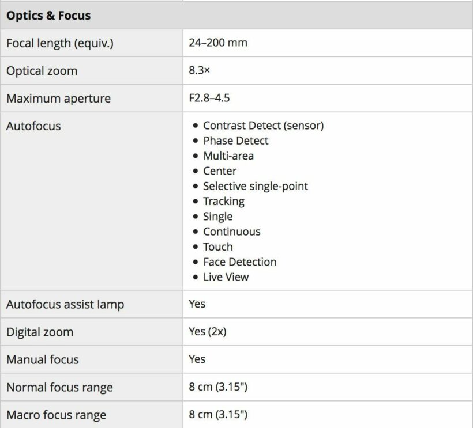473x428 pixels.
Task: Click the F2.8–4.5 aperture value
Action: (x=209, y=99)
